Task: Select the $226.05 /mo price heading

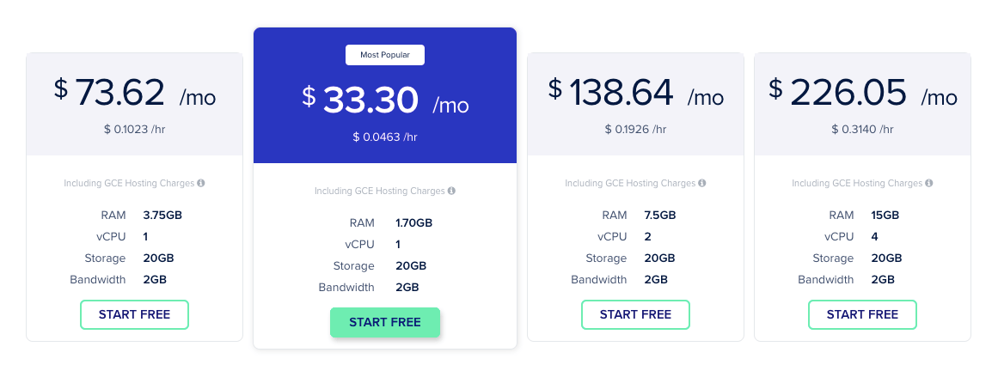Action: (862, 93)
